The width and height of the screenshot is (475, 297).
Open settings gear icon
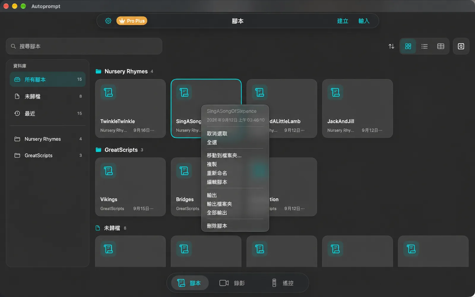(x=108, y=21)
